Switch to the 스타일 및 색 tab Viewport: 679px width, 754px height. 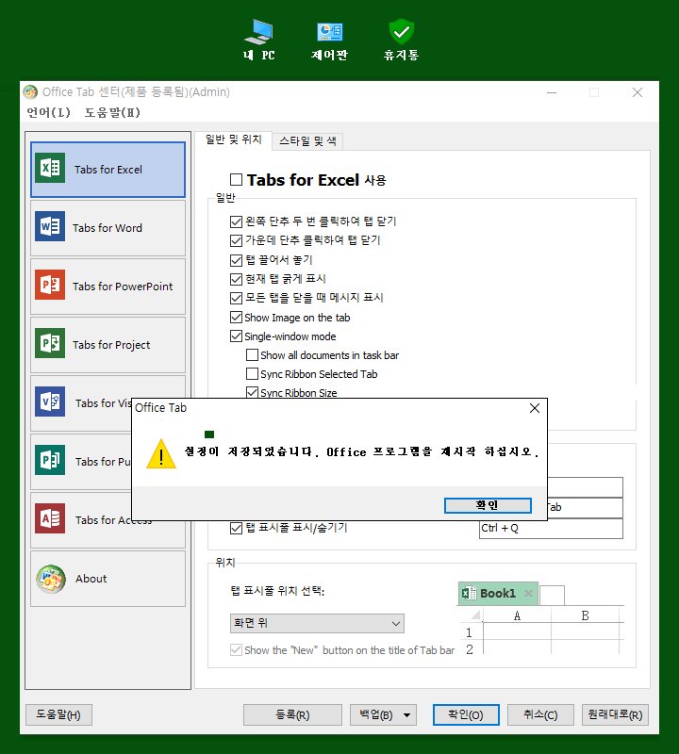pos(307,141)
